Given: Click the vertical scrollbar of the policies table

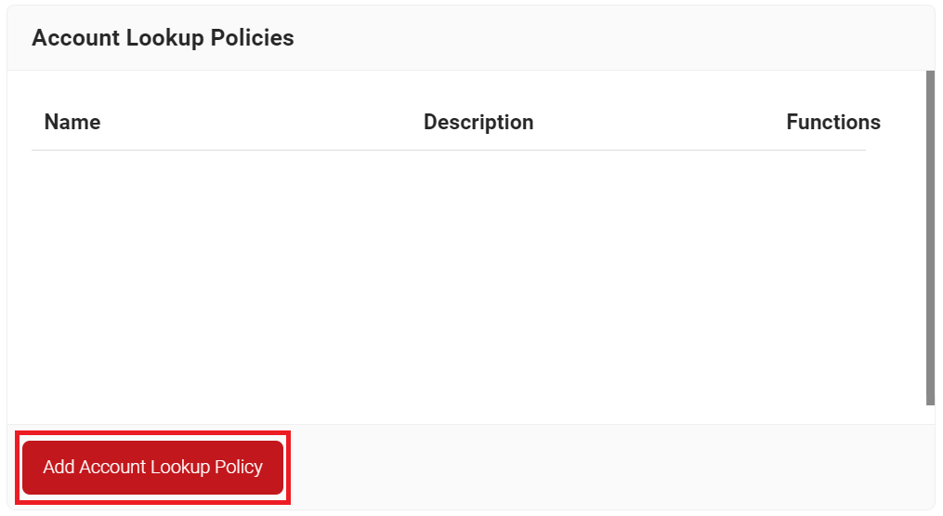Looking at the screenshot, I should (x=930, y=238).
